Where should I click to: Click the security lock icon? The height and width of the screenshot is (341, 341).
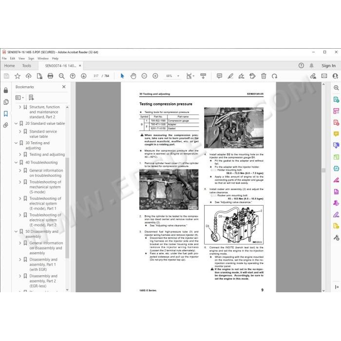[6, 90]
